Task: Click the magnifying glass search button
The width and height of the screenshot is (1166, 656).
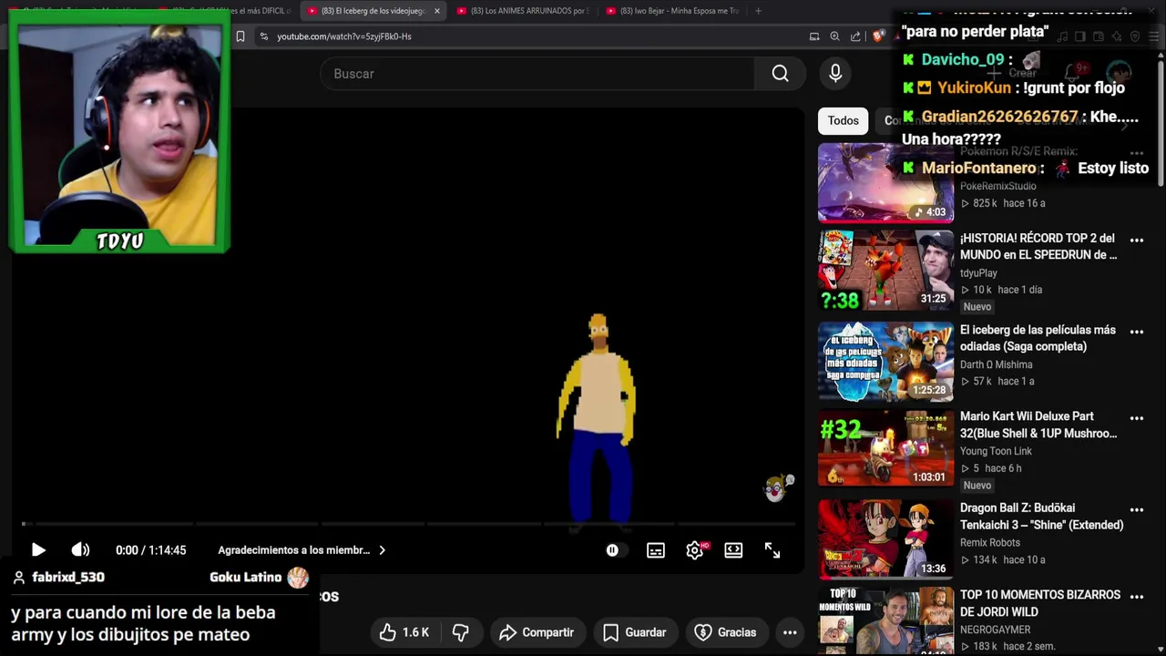Action: tap(781, 74)
